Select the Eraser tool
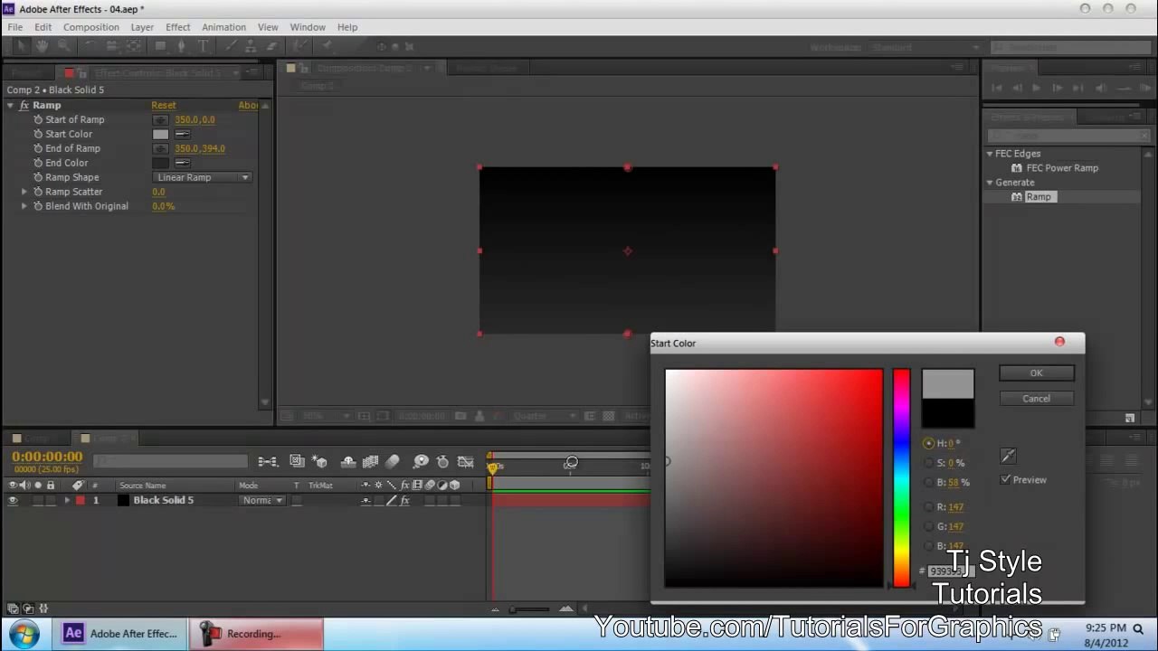 (x=271, y=46)
